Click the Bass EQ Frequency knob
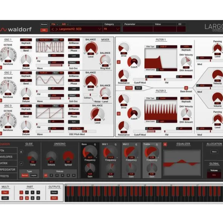223x224 pixels. point(90,152)
